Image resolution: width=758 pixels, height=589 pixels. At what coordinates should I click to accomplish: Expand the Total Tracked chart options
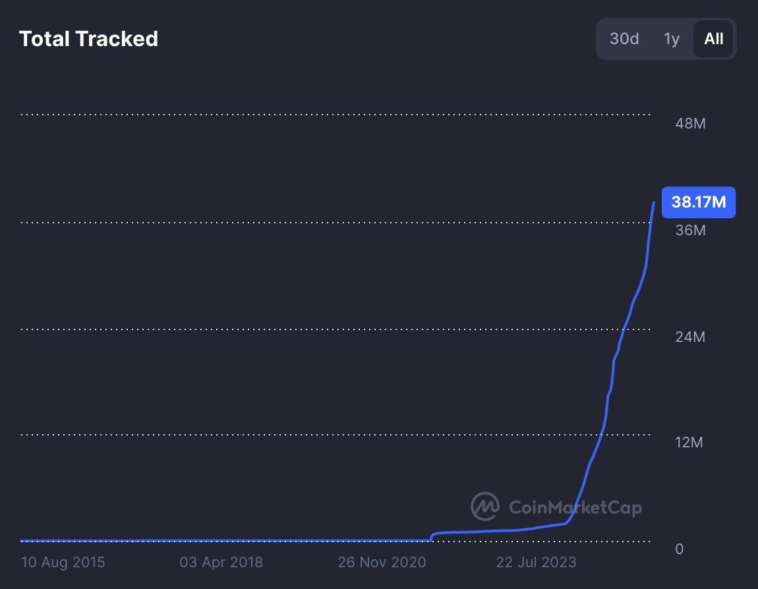[x=666, y=39]
